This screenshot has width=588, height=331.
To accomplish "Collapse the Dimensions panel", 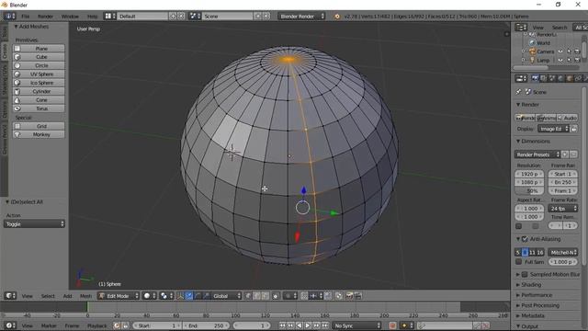I will click(x=518, y=142).
